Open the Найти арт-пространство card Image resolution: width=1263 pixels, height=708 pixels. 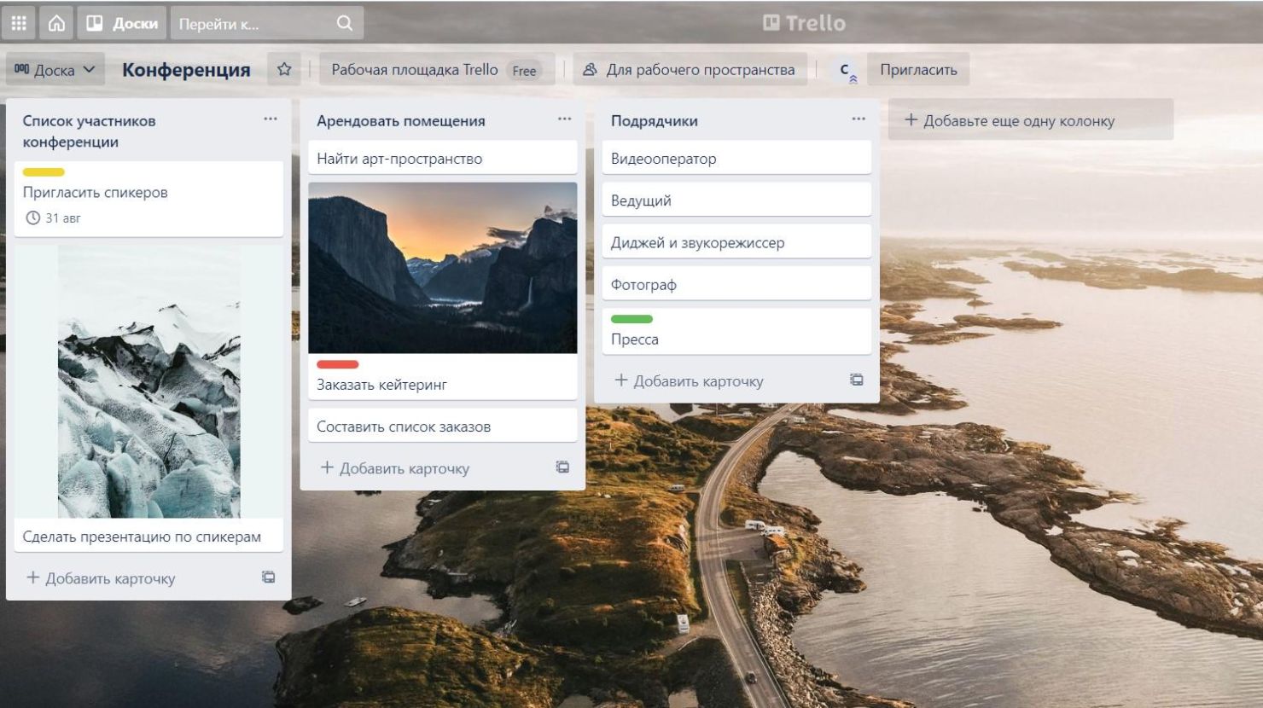442,159
